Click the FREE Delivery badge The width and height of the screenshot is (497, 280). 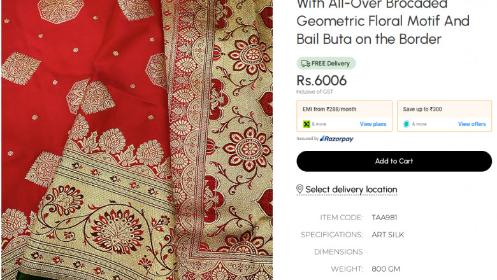pyautogui.click(x=326, y=64)
